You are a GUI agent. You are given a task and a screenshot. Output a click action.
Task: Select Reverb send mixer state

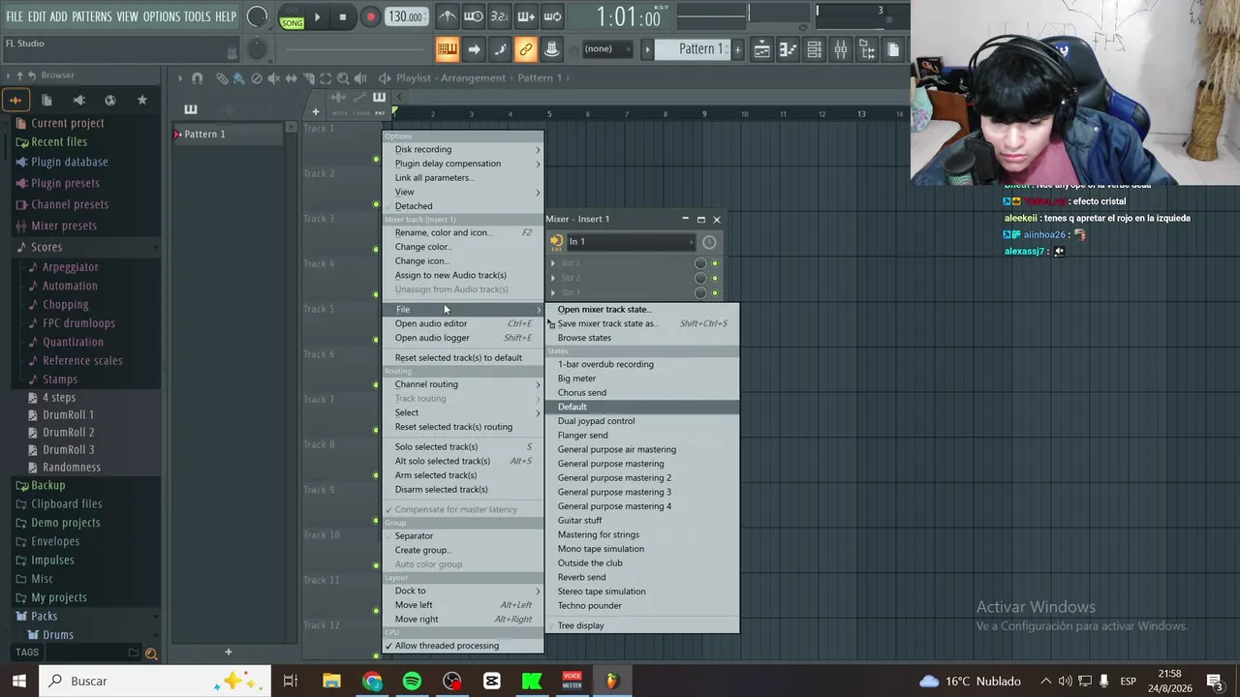(642, 577)
